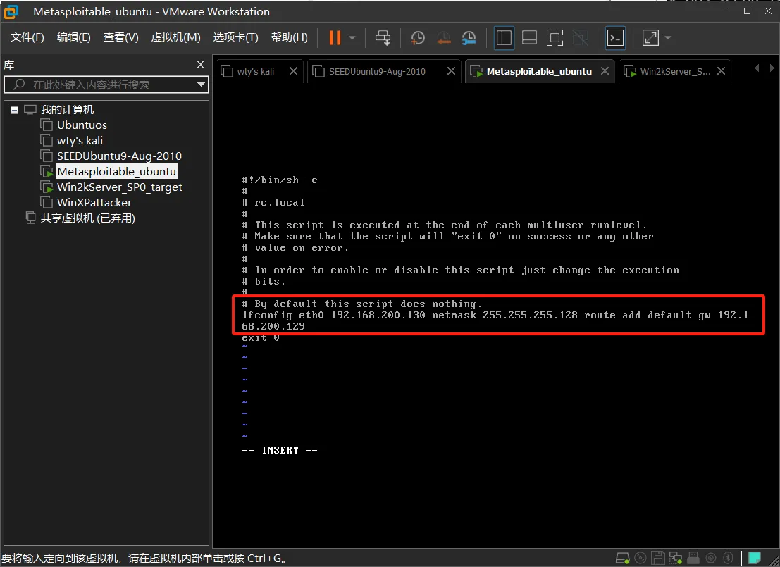Open the snapshot manager
The width and height of the screenshot is (780, 567).
[x=469, y=38]
